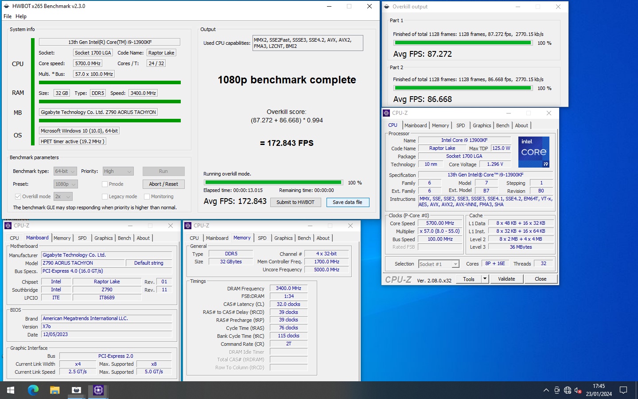Open Windows Start menu

(11, 390)
